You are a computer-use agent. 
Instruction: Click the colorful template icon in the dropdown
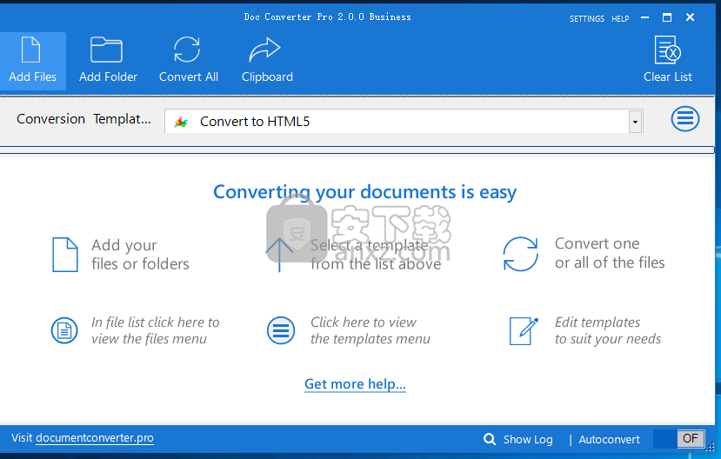click(181, 123)
